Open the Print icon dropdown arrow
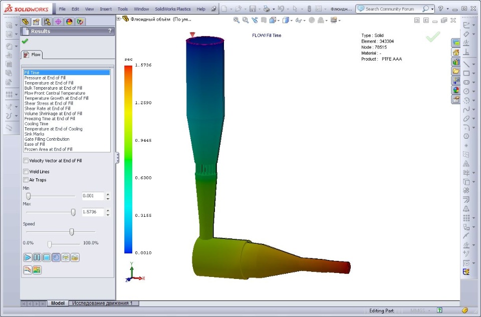 [x=274, y=9]
